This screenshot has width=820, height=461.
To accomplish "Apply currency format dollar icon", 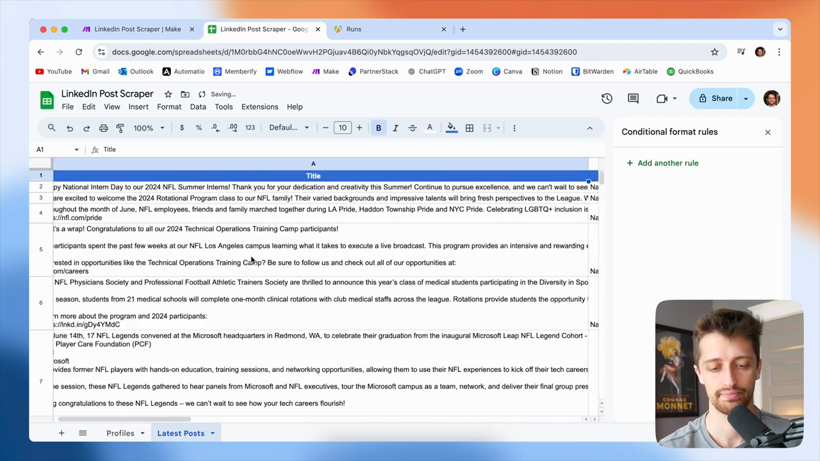I will pyautogui.click(x=182, y=128).
